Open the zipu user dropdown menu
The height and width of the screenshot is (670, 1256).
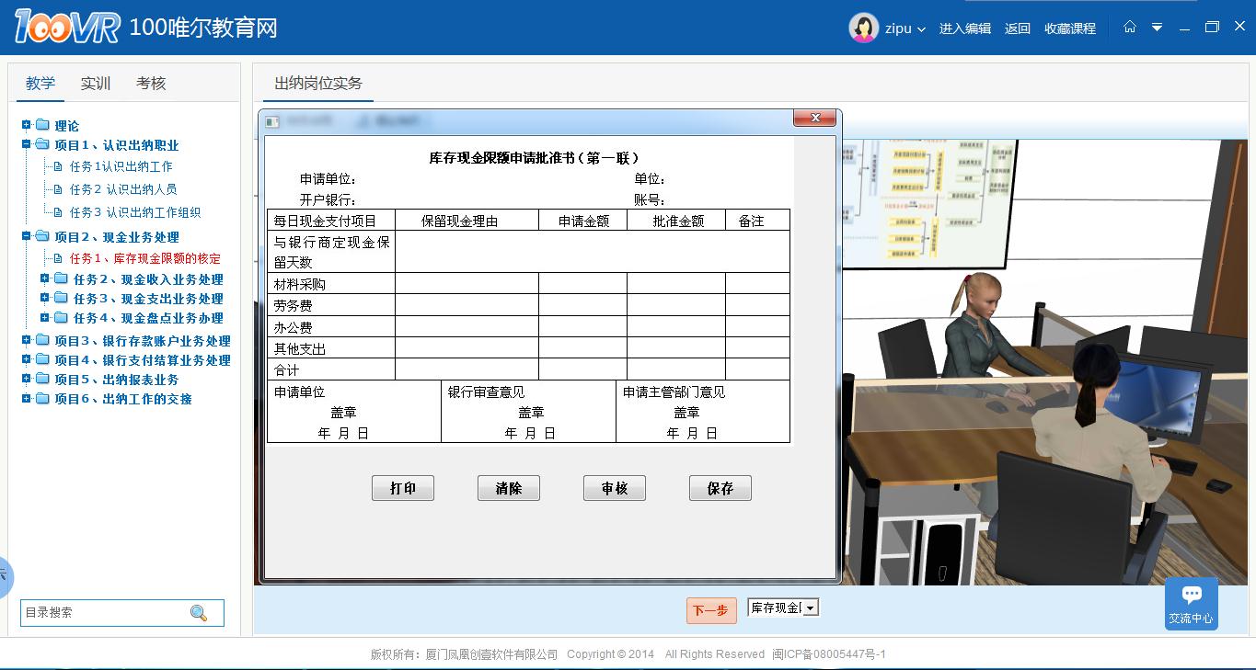pos(920,29)
